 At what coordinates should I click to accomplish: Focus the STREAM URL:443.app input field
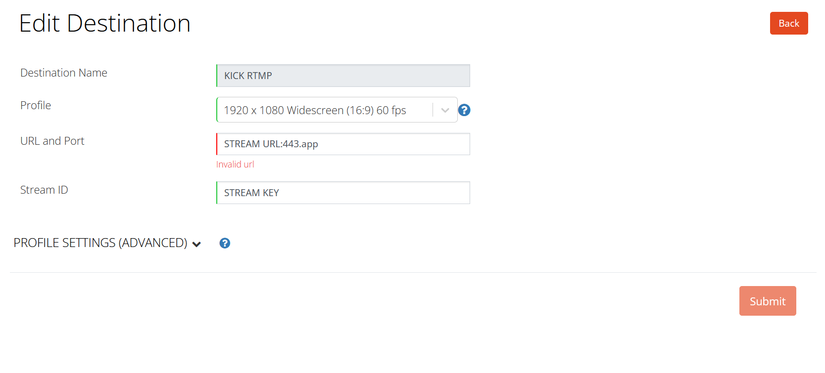(x=343, y=144)
